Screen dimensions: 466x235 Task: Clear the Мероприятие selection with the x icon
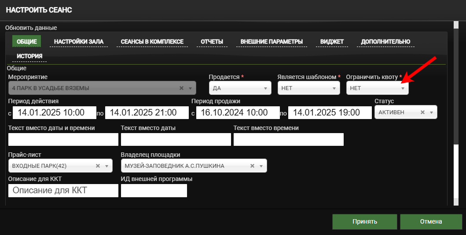181,88
